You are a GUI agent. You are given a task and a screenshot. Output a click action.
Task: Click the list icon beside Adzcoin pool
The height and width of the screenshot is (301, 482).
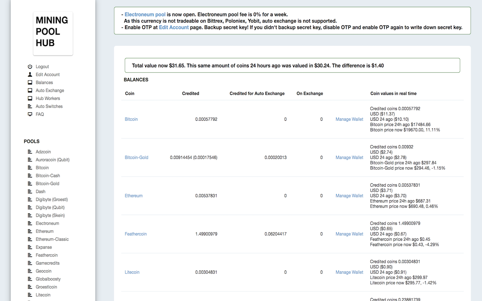[30, 152]
